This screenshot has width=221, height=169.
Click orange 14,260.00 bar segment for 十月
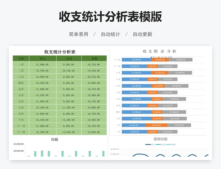[x=160, y=73]
